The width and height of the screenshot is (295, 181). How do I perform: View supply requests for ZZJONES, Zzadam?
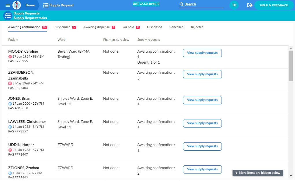pos(202,169)
